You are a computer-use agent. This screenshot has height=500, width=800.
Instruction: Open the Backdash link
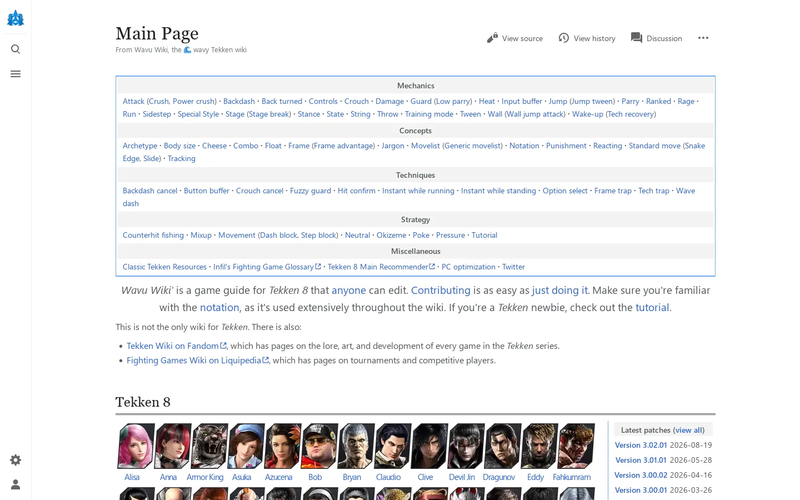(239, 101)
